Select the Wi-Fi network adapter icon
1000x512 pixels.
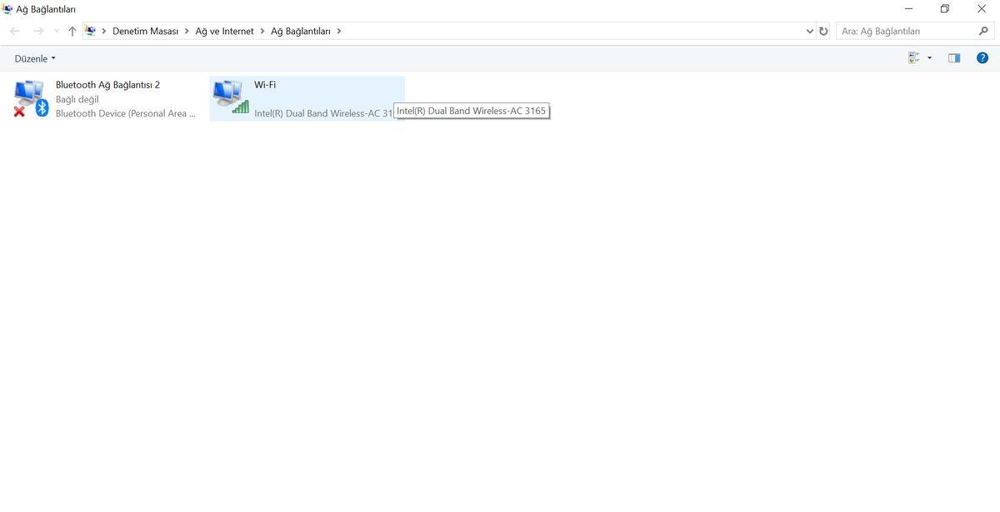[230, 97]
